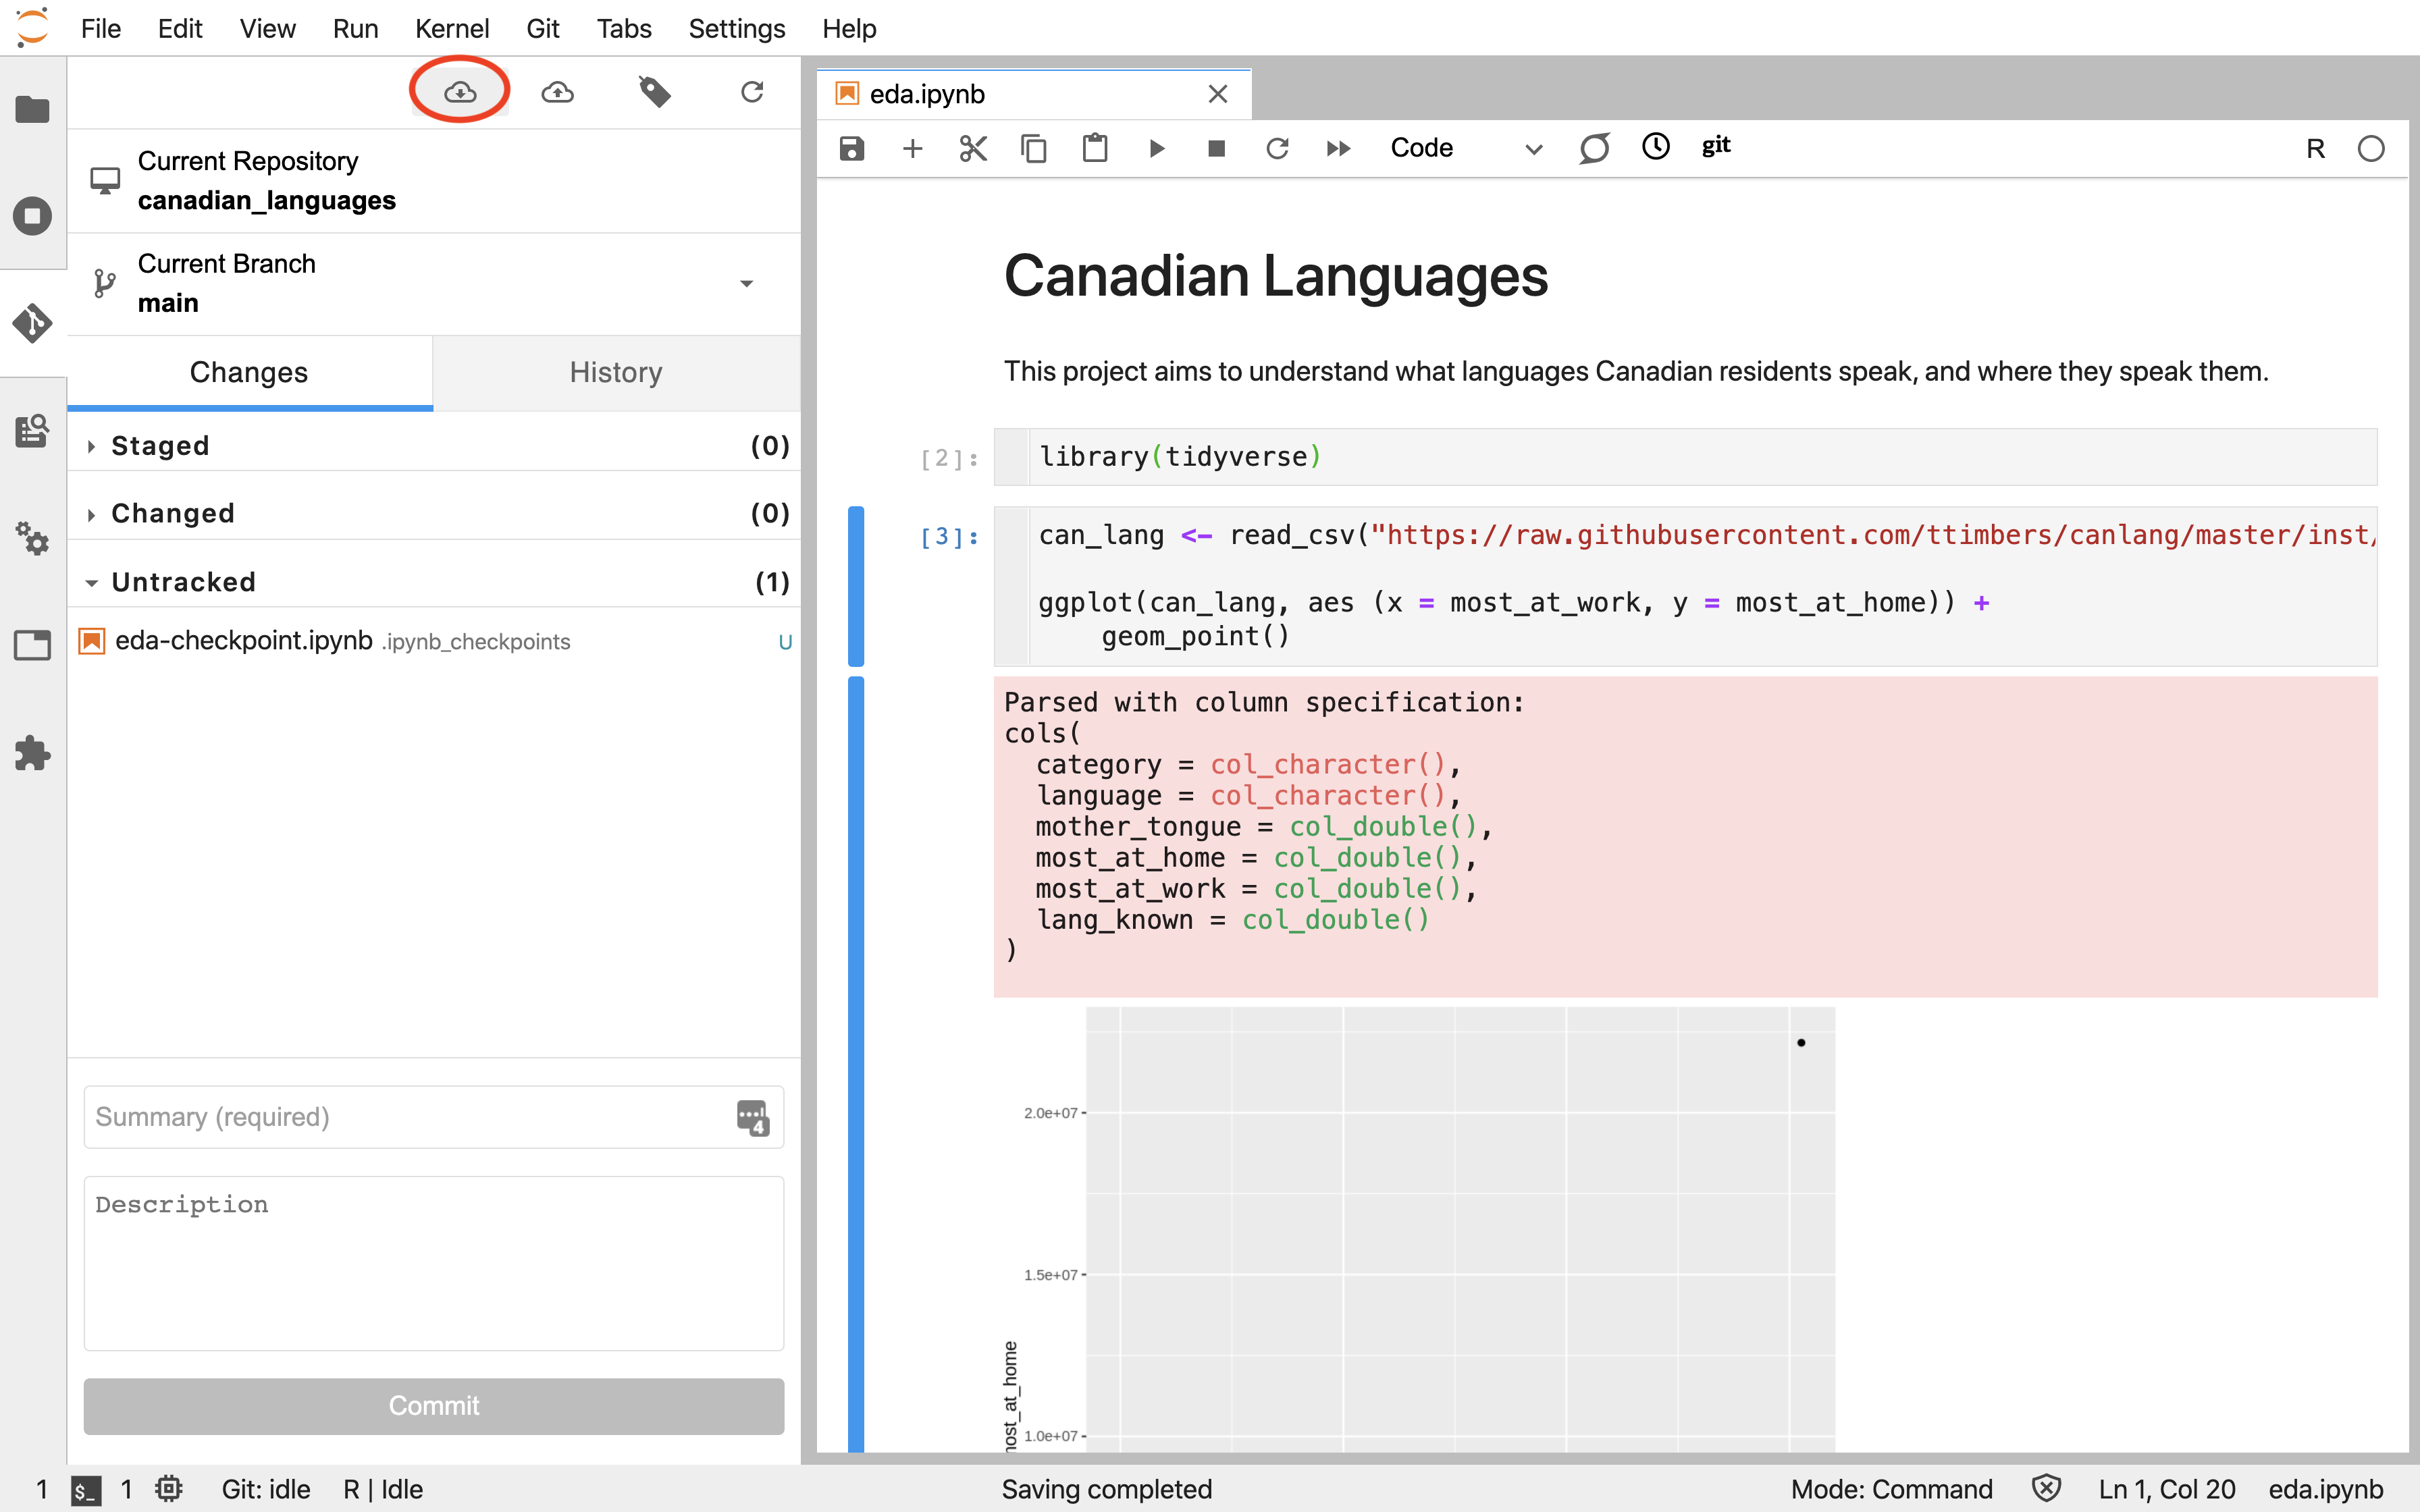Open the View menu
Image resolution: width=2420 pixels, height=1512 pixels.
pos(267,28)
